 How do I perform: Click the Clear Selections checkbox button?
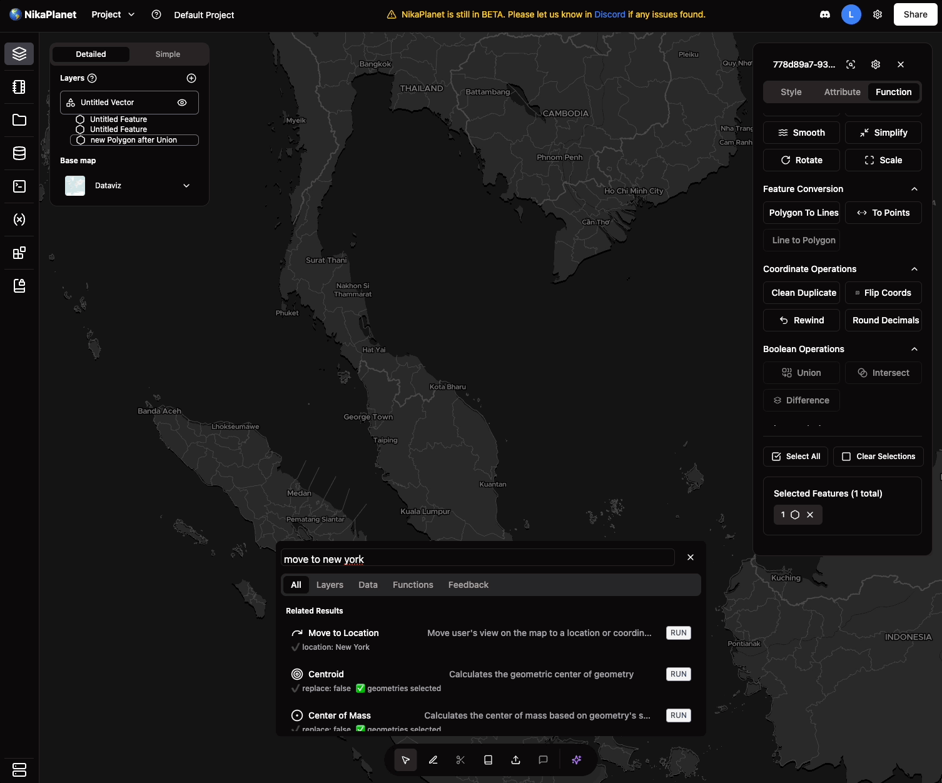878,457
